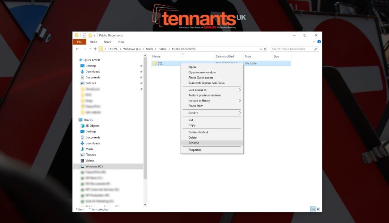The width and height of the screenshot is (389, 223).
Task: Click the Back navigation arrow
Action: 77,49
